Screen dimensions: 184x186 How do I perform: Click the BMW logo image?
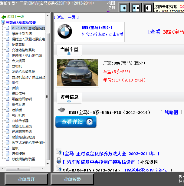point(64,32)
